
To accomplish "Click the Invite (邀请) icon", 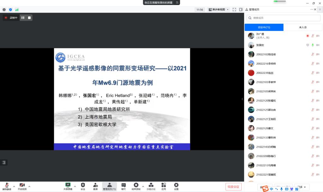I will [95, 185].
